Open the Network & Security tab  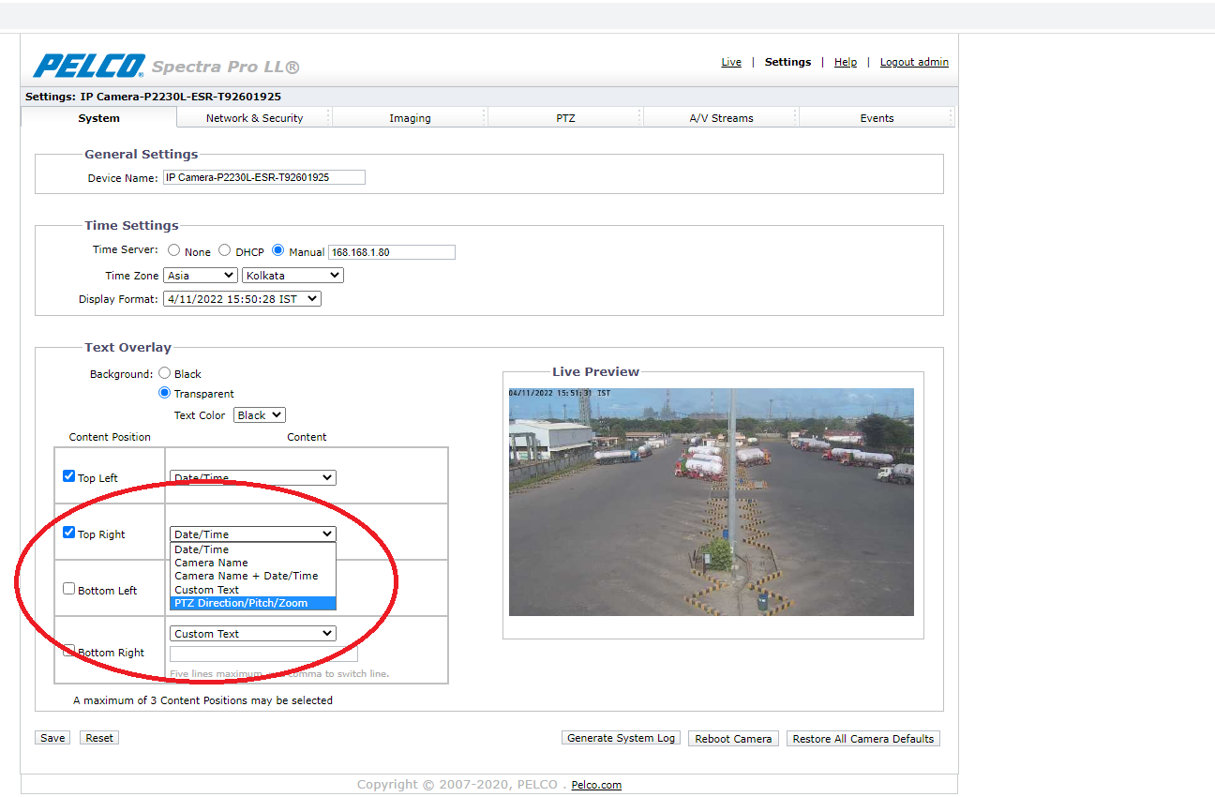(x=254, y=118)
